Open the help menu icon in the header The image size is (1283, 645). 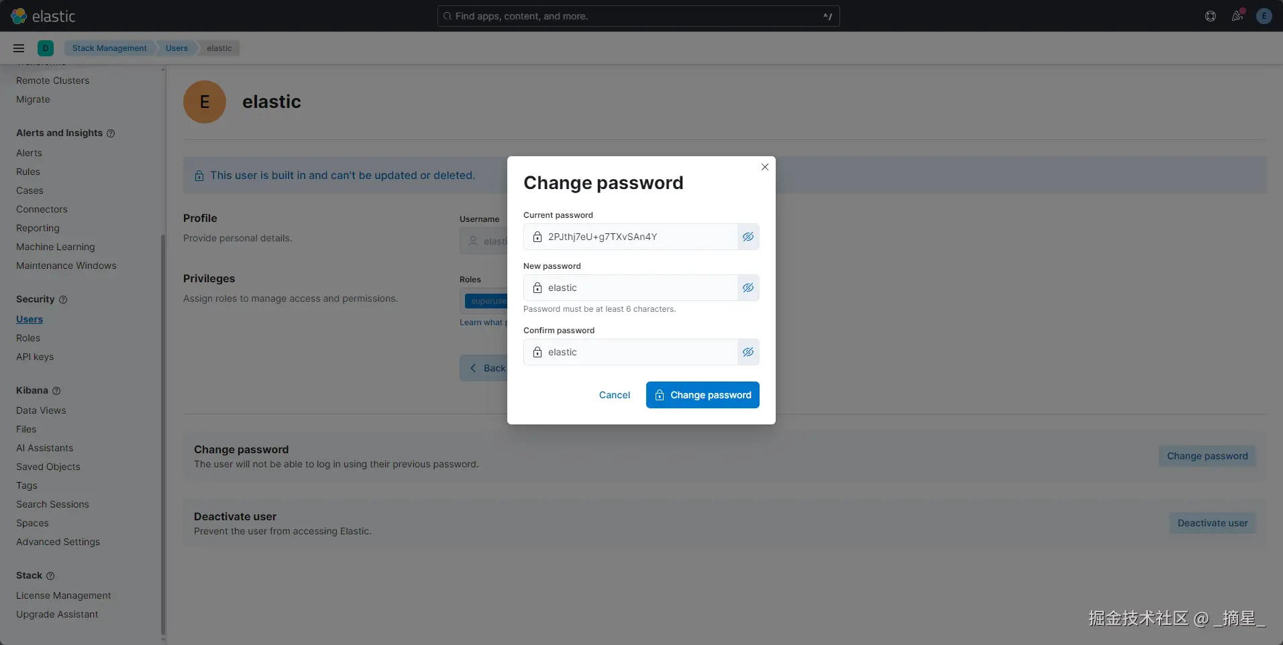tap(1211, 16)
